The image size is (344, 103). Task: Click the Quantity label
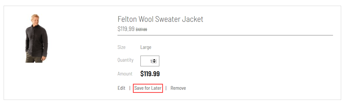coord(125,60)
